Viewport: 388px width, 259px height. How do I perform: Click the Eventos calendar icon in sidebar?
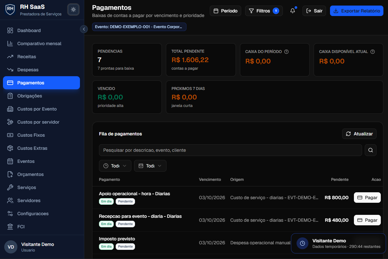pos(10,161)
